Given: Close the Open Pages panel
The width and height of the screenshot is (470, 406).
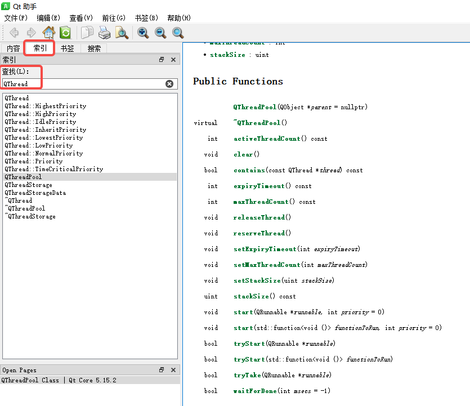Looking at the screenshot, I should click(173, 370).
